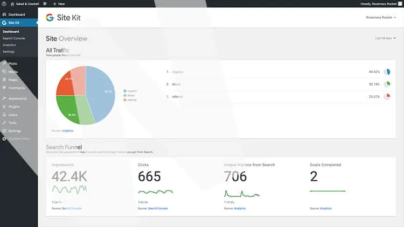This screenshot has height=227, width=404.
Task: Open the Howdy, Rosemary Rocket account menu
Action: [x=378, y=4]
